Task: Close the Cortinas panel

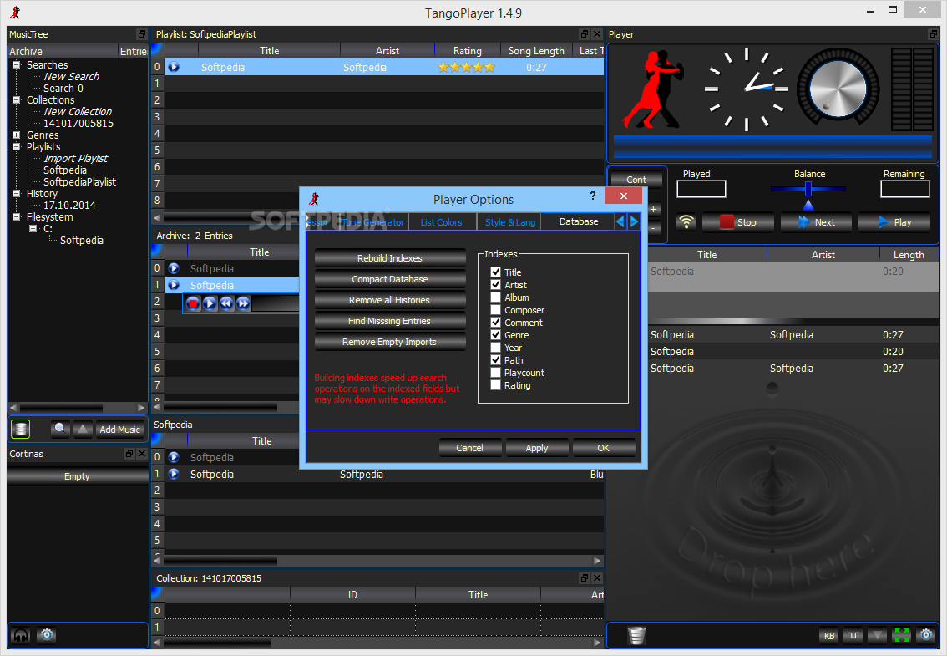Action: 142,454
